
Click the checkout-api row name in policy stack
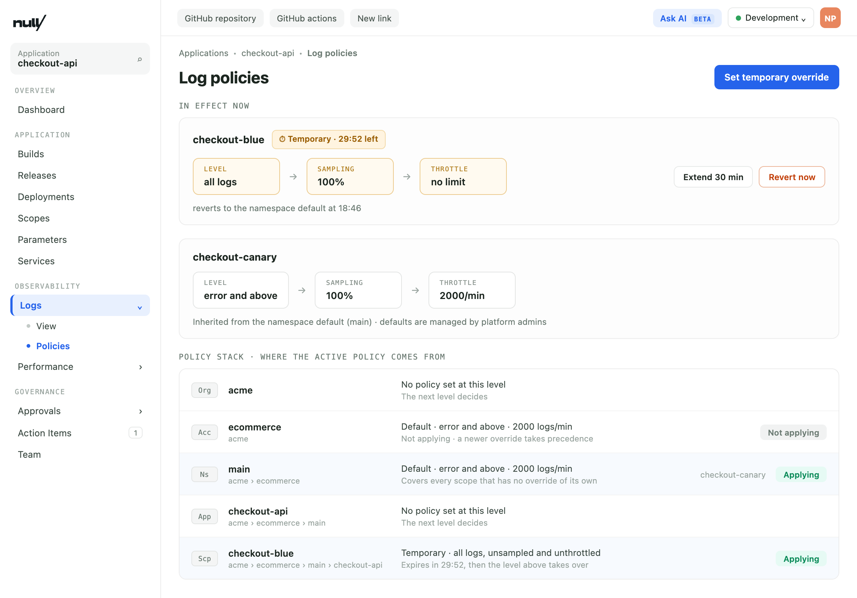(258, 512)
